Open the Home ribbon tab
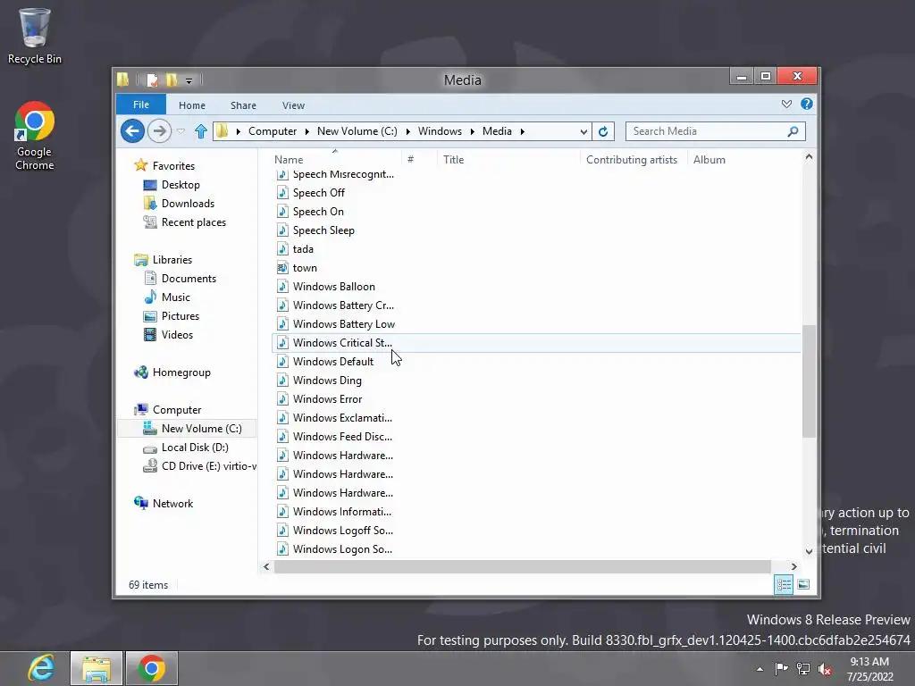Image resolution: width=915 pixels, height=686 pixels. pos(192,105)
